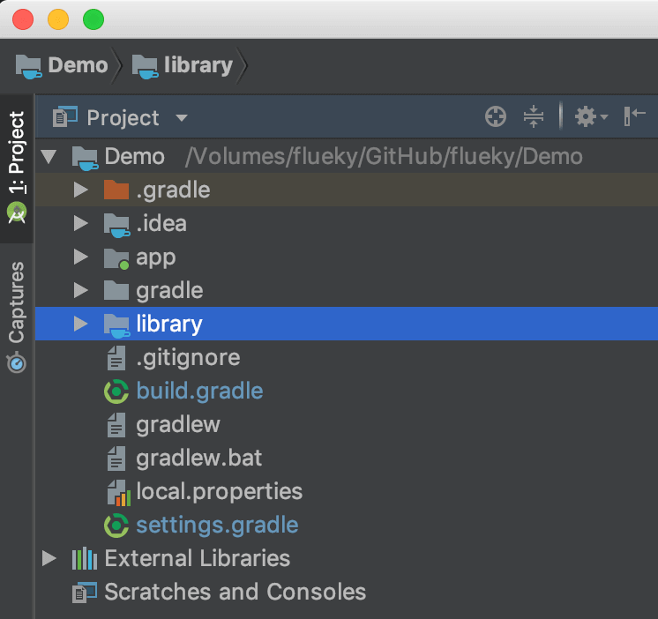This screenshot has height=619, width=658.
Task: Click the local.properties file icon
Action: 116,492
